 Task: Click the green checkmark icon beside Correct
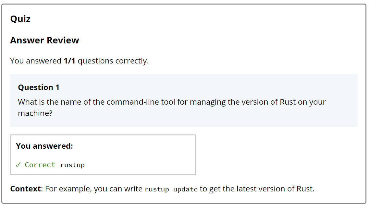(x=18, y=165)
